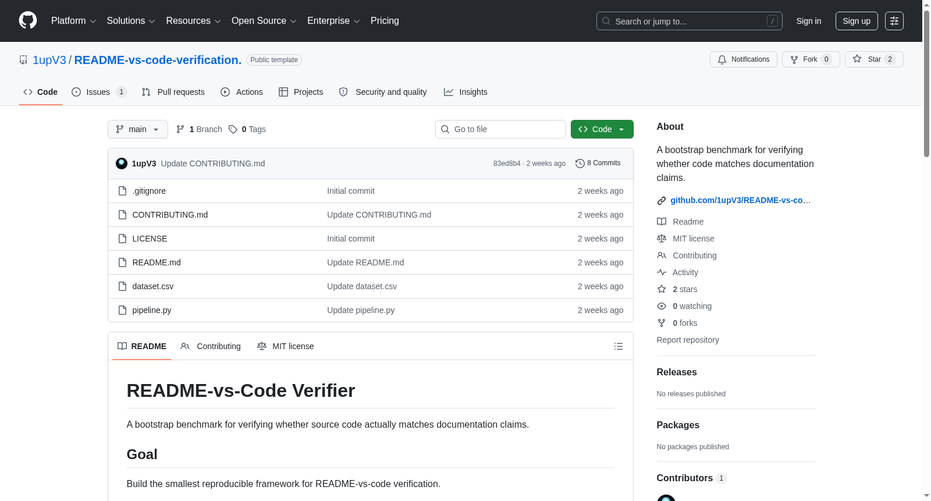This screenshot has width=931, height=501.
Task: Focus the Go to file field
Action: 500,129
